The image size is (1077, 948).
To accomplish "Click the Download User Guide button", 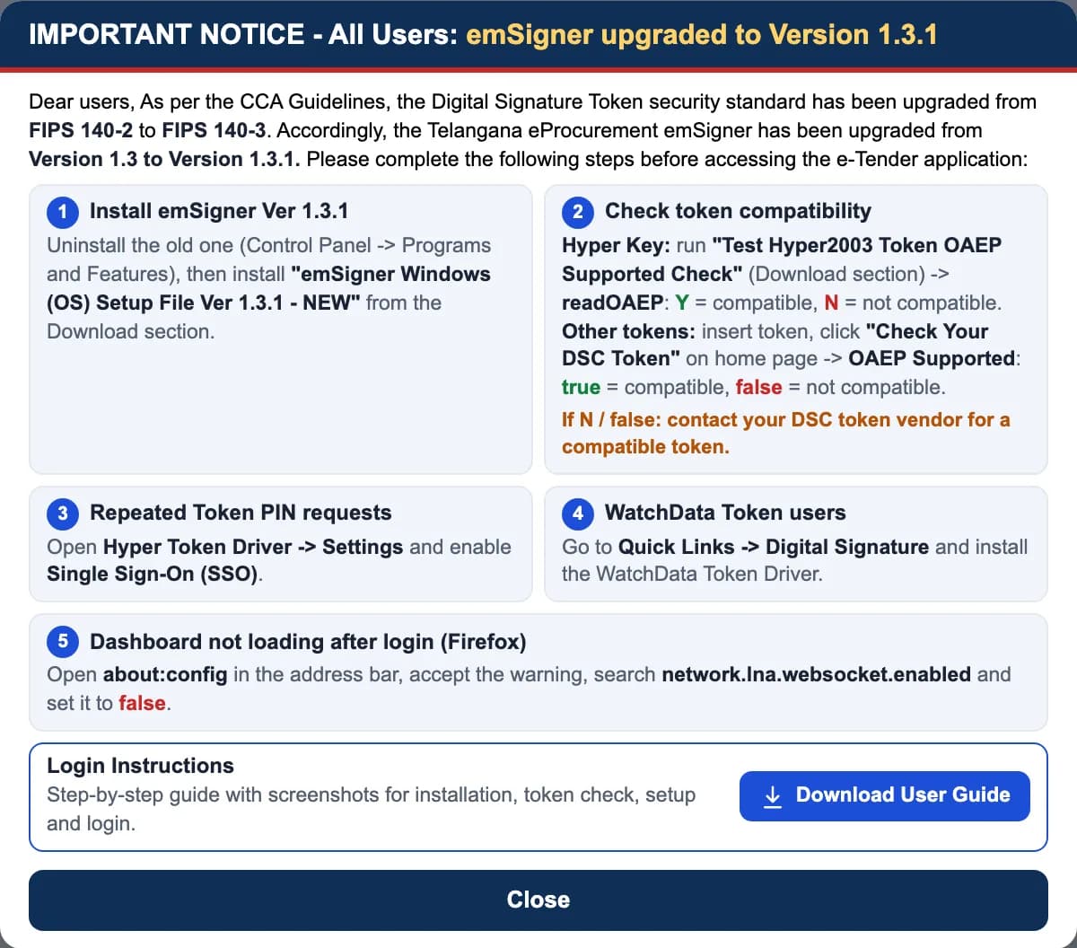I will (x=884, y=795).
